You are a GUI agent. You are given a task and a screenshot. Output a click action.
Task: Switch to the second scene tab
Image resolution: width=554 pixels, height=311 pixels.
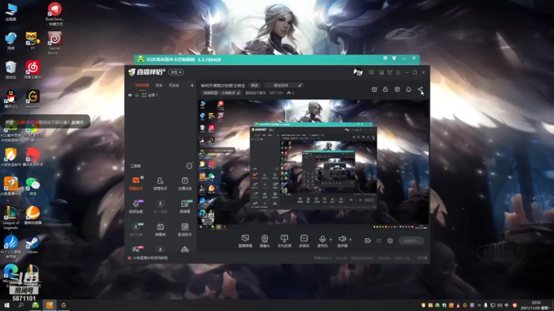[159, 85]
